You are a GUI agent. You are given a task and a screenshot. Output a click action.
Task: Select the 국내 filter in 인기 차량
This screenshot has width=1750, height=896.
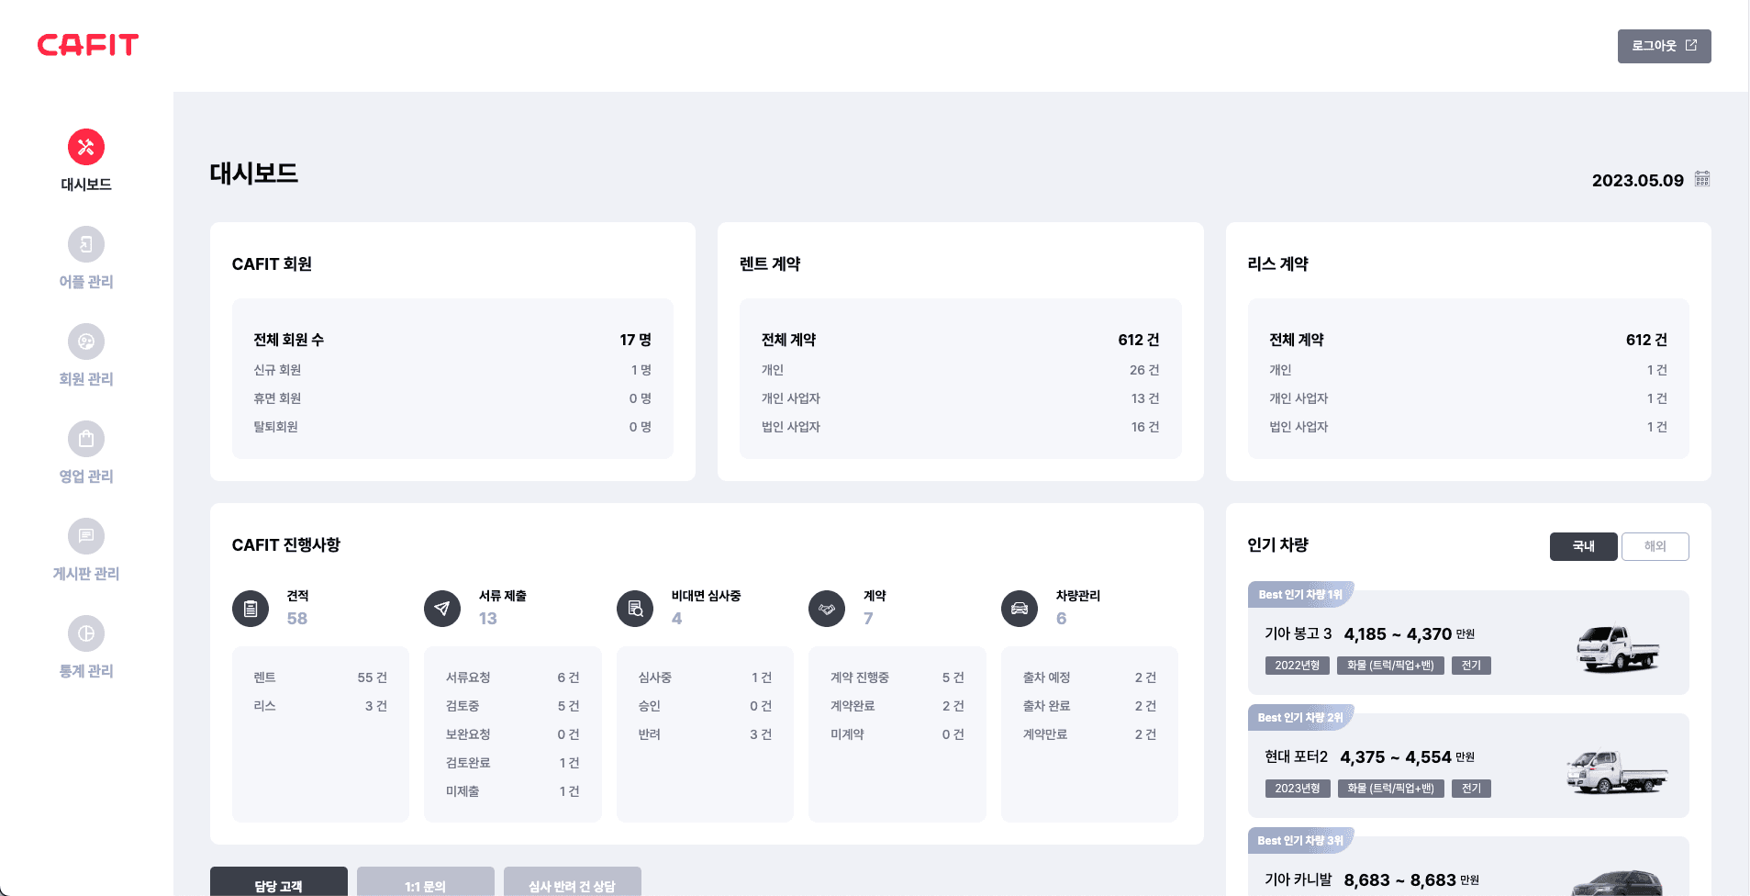[x=1583, y=546]
